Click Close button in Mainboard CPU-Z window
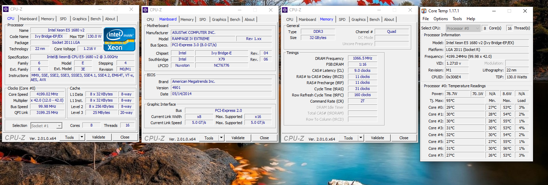This screenshot has height=185, width=548. tap(264, 138)
